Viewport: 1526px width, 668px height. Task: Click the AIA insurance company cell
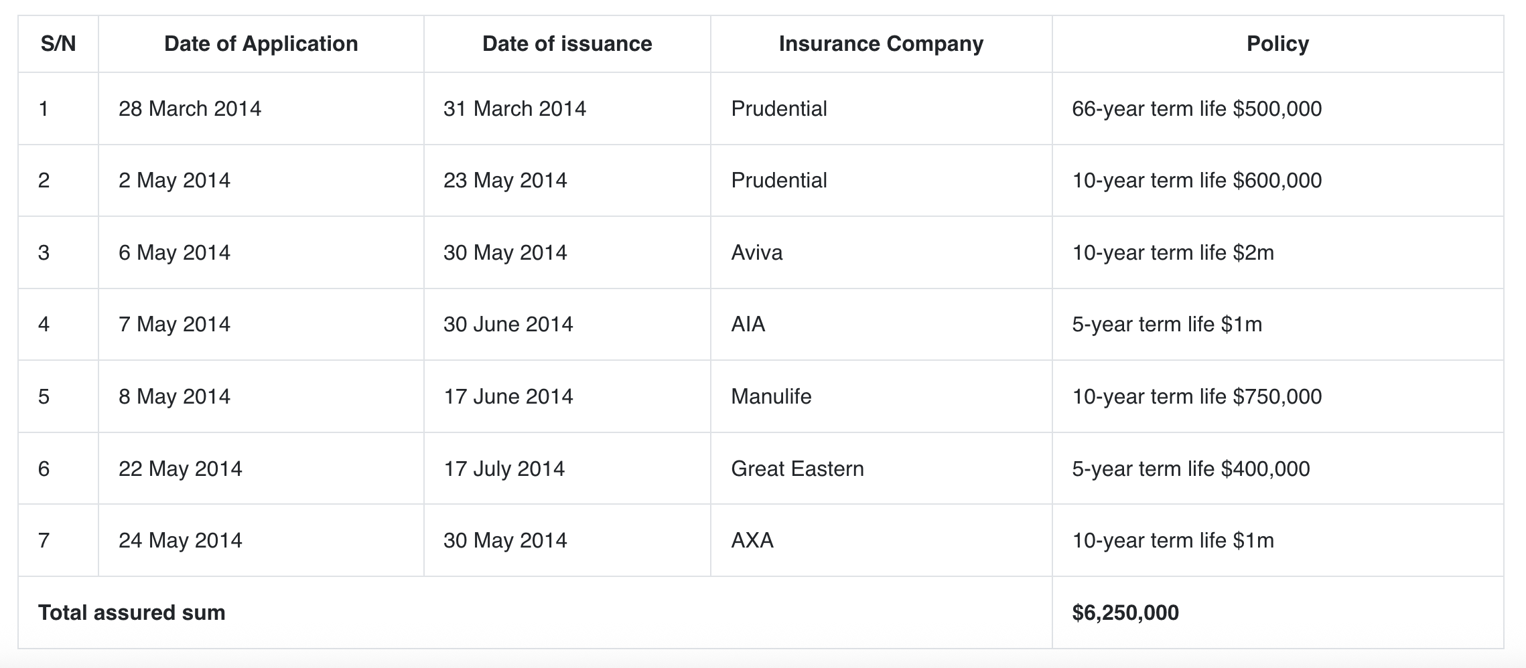point(748,324)
